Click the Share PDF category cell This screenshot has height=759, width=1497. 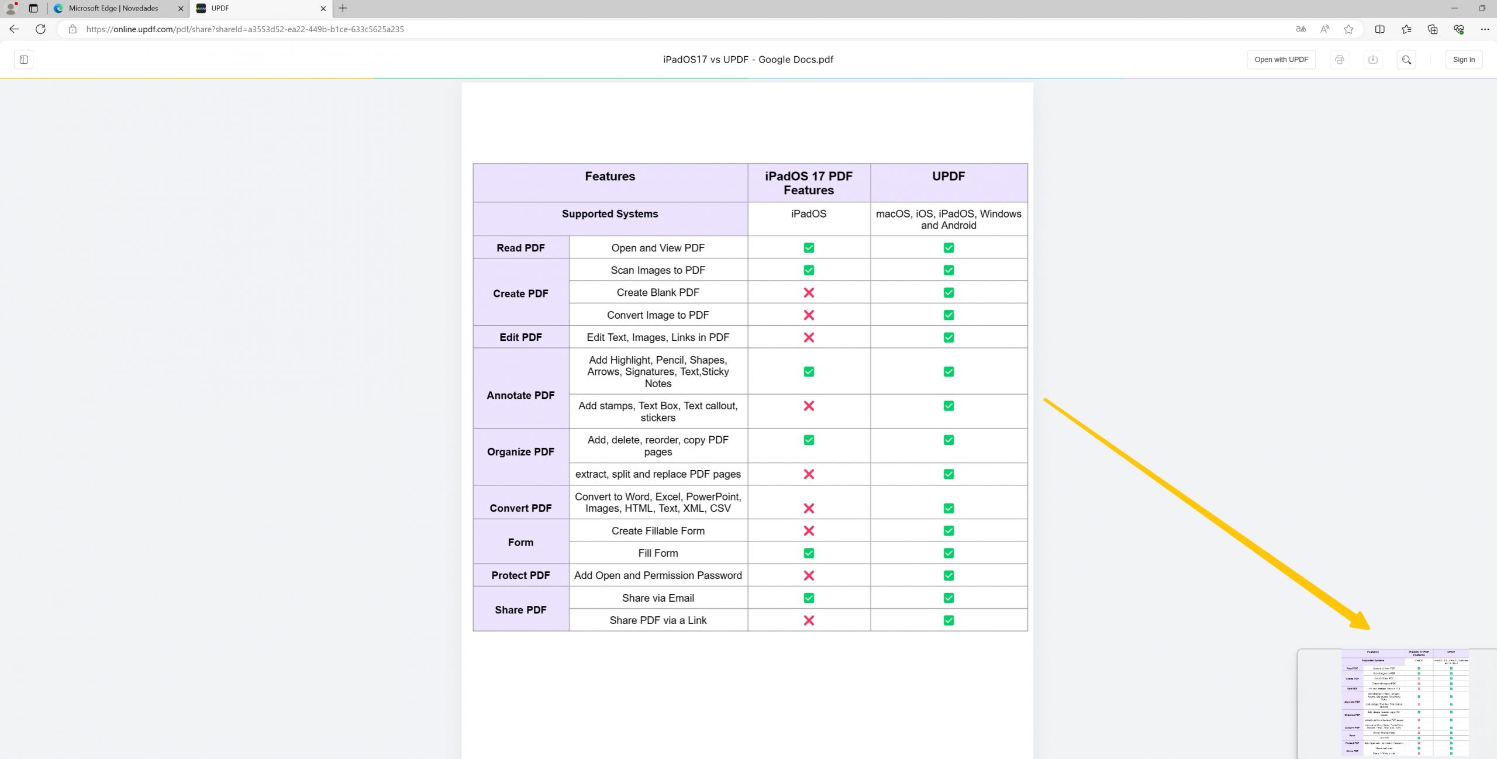520,609
